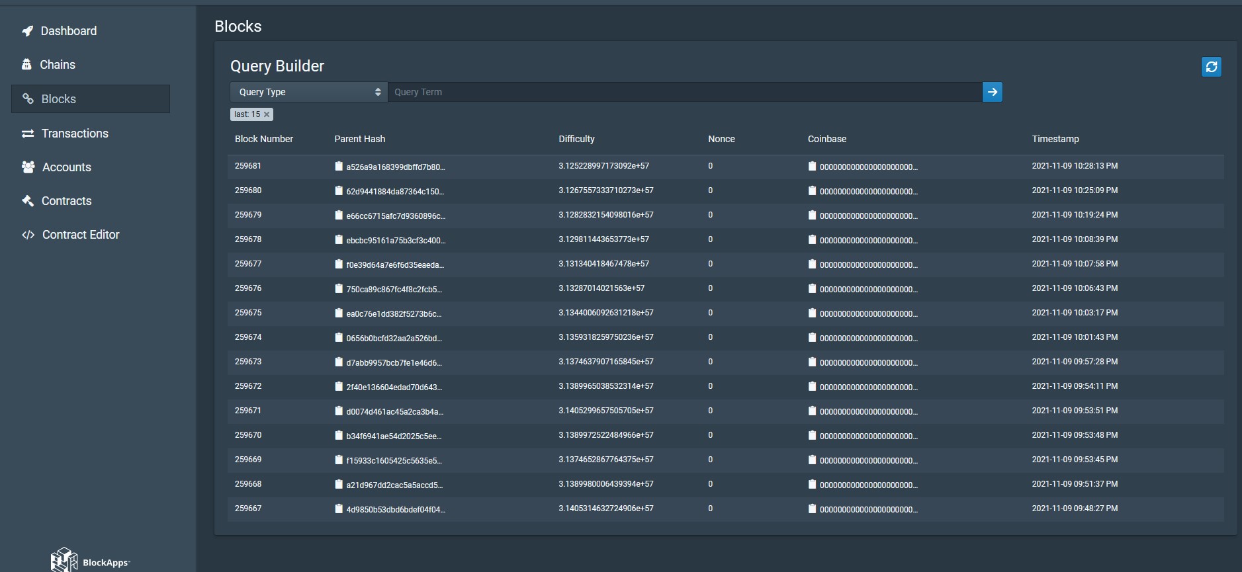Copy parent hash ea0c76e1dd382f5273b6c clipboard icon
1242x572 pixels.
click(339, 313)
